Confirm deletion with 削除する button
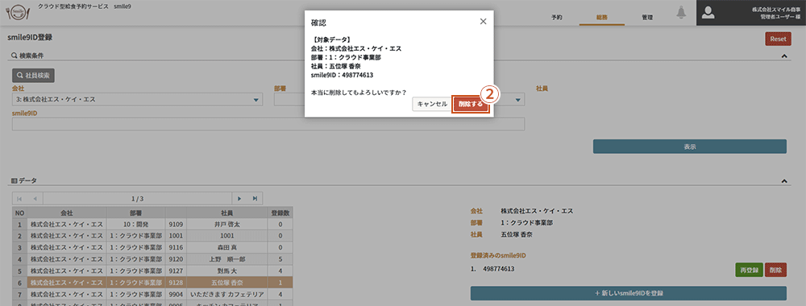Image resolution: width=806 pixels, height=306 pixels. [471, 104]
